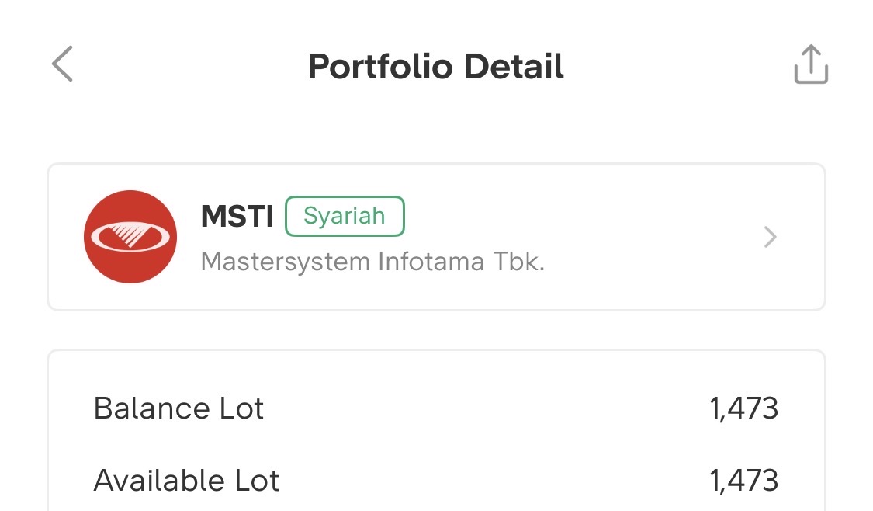Select the Balance Lot value 1,473
873x511 pixels.
click(x=743, y=408)
